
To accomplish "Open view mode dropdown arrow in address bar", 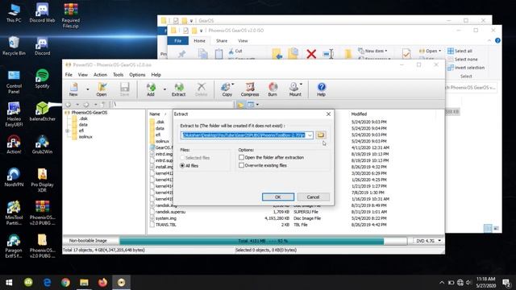I will click(257, 105).
